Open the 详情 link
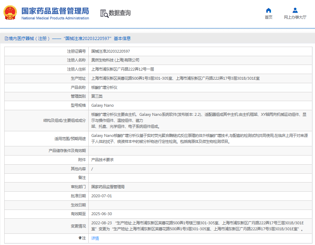 tap(95, 238)
